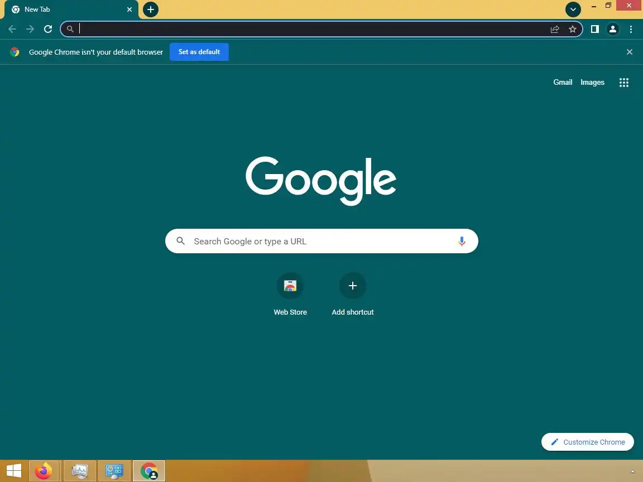Image resolution: width=643 pixels, height=482 pixels.
Task: Click the Google logo
Action: pyautogui.click(x=321, y=180)
